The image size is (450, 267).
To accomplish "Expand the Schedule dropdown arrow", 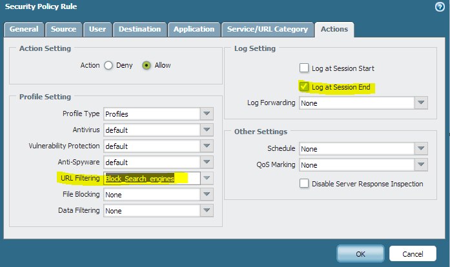I will [x=421, y=148].
